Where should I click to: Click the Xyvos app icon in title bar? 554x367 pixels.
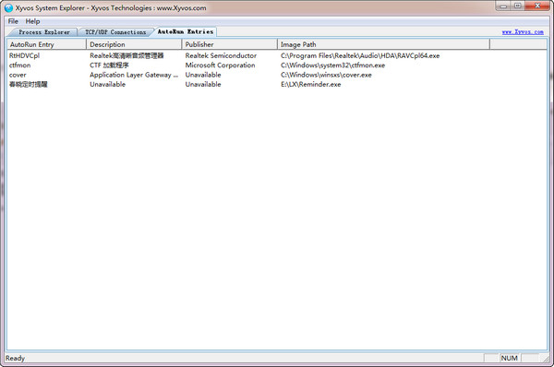[8, 7]
